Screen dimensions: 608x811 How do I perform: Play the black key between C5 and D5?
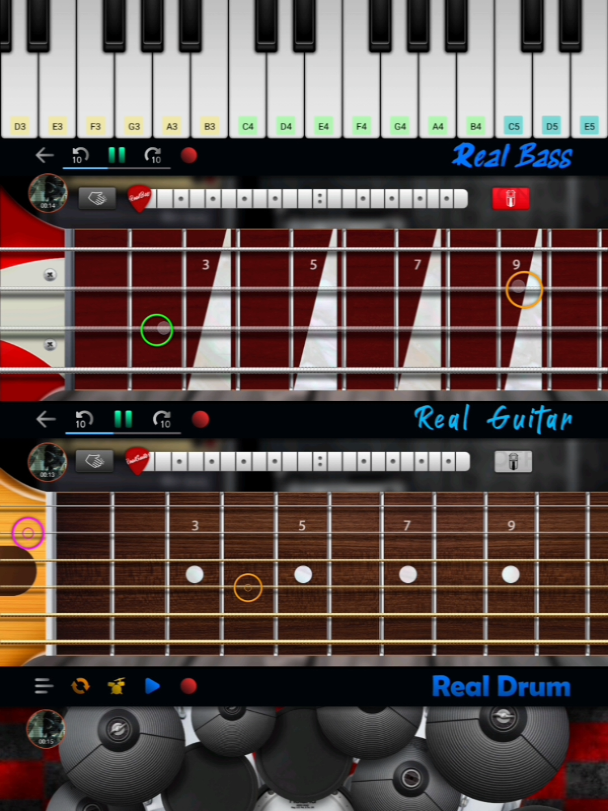click(532, 26)
